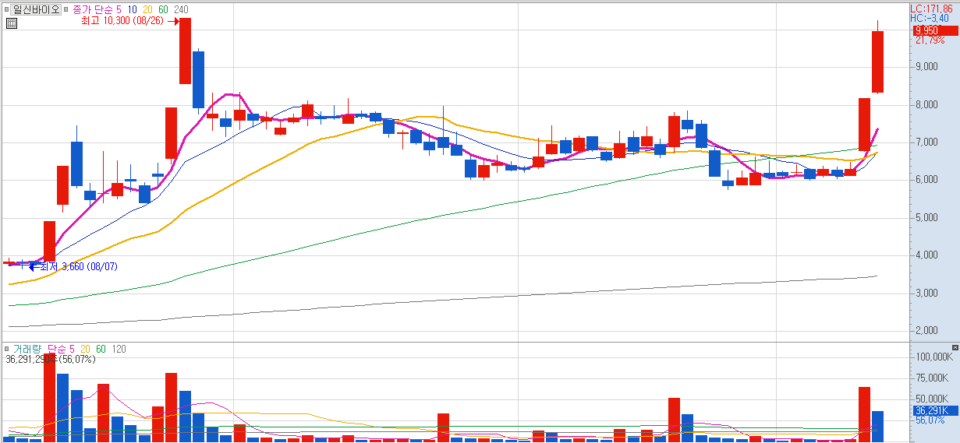Click the 5-period price MA legend
The height and width of the screenshot is (443, 960).
click(x=119, y=9)
